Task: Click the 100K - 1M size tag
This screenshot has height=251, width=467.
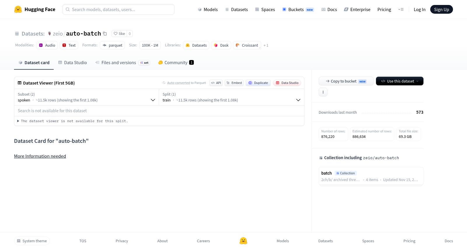Action: 150,45
